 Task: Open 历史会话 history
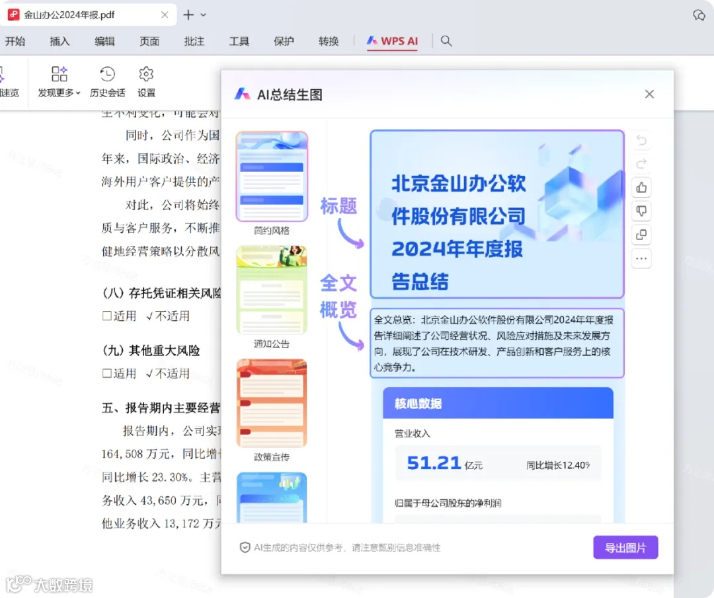tap(108, 82)
